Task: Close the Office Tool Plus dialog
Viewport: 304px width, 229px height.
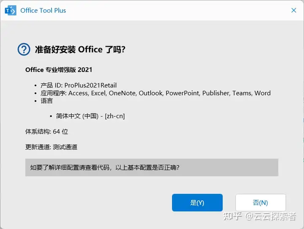Action: click(294, 10)
